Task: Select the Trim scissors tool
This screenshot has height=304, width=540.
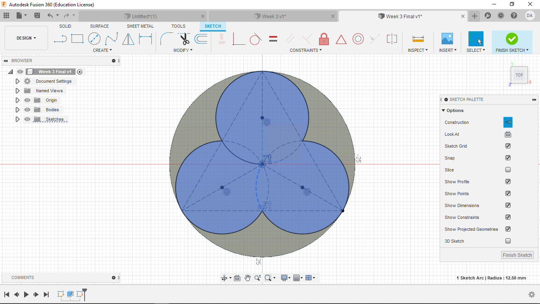Action: (x=184, y=39)
